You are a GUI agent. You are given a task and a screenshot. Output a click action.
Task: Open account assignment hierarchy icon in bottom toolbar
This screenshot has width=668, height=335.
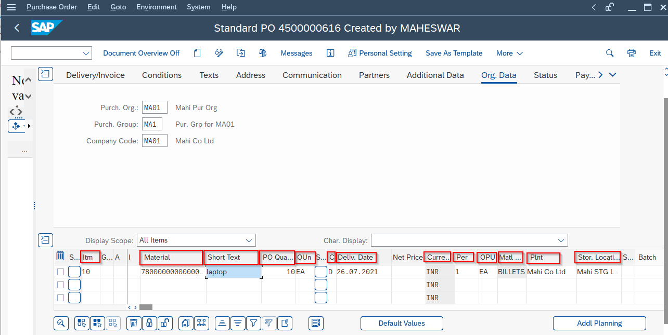click(x=201, y=323)
